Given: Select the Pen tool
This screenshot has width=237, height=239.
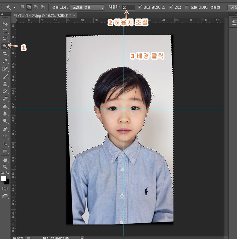Looking at the screenshot, I should pos(5,129).
